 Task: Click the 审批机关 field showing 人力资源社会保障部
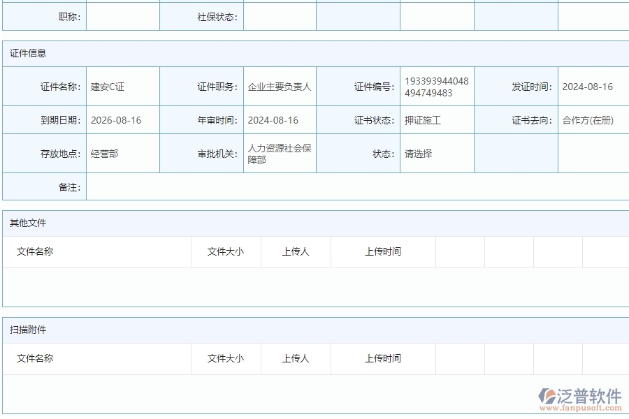(280, 153)
